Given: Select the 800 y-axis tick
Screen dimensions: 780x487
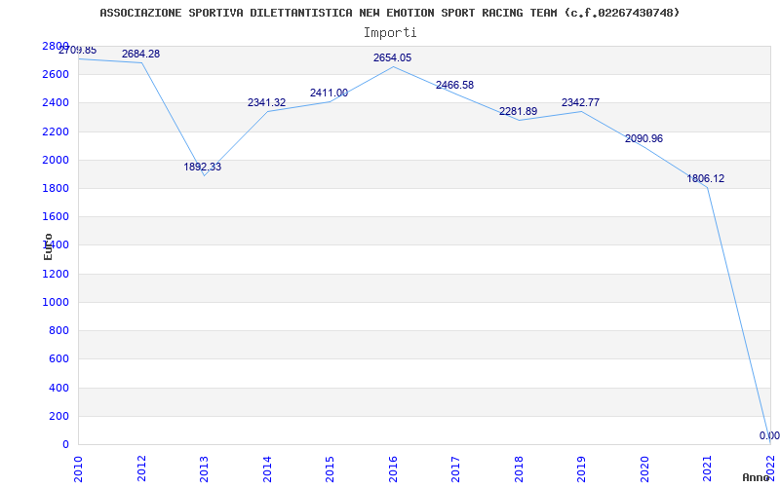Looking at the screenshot, I should (59, 330).
